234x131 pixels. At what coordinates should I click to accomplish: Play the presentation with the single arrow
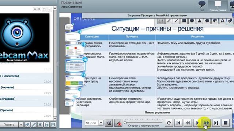pyautogui.click(x=197, y=123)
